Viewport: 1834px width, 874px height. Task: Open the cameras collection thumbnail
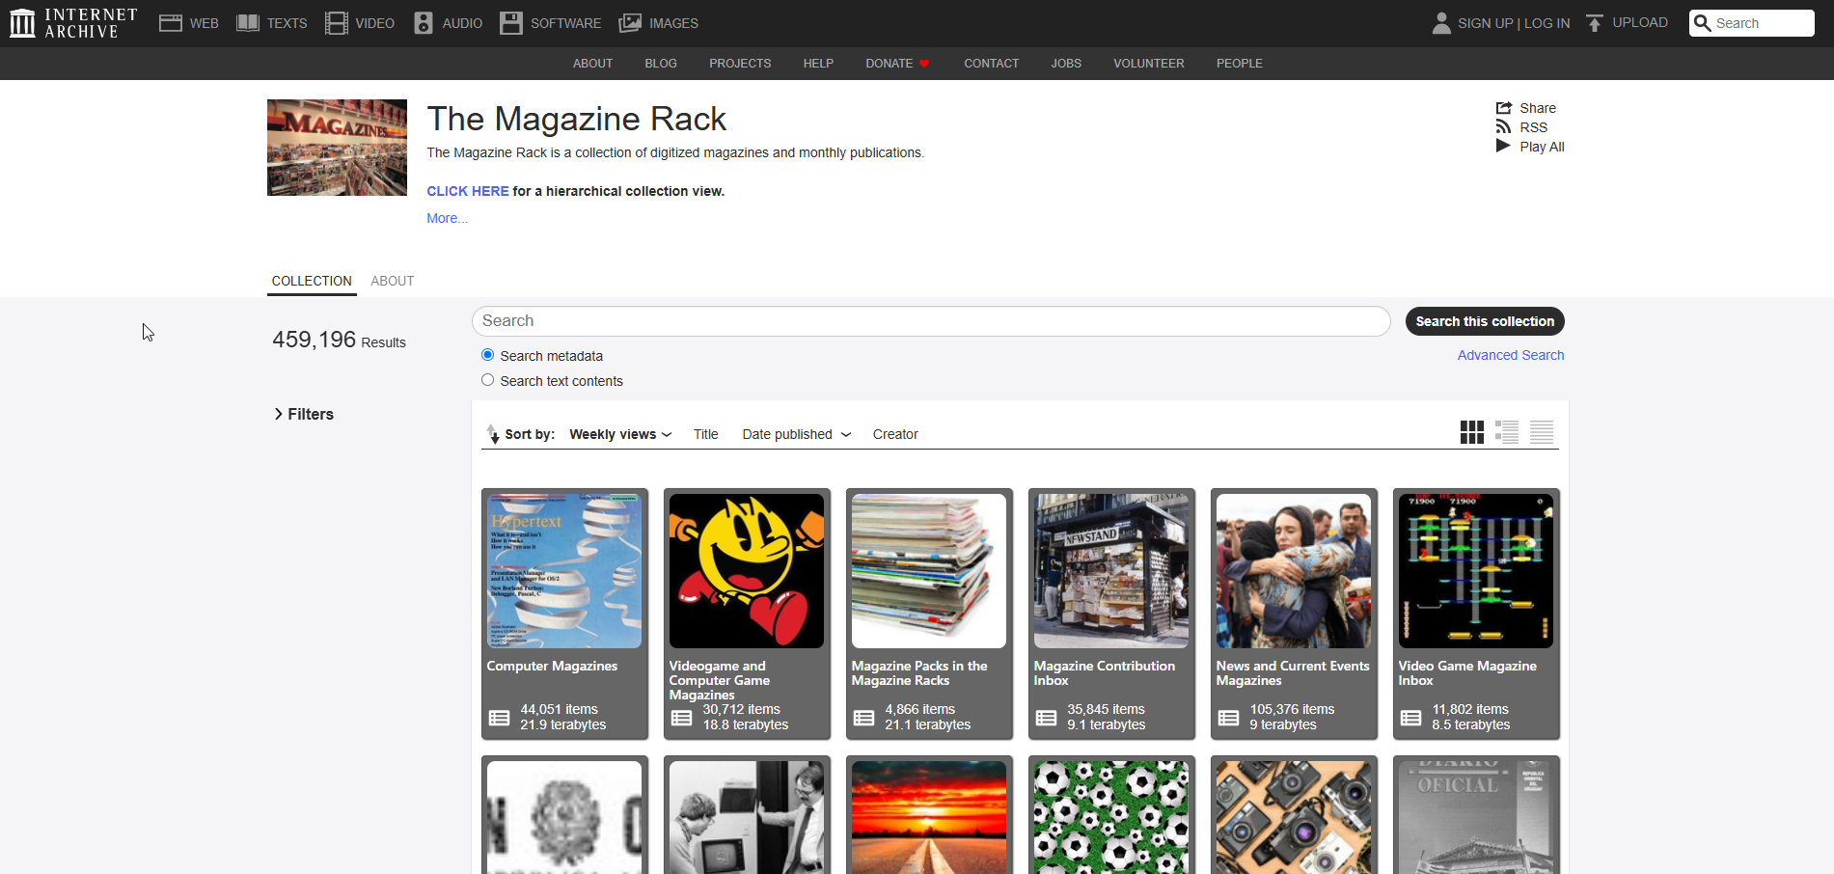coord(1294,817)
